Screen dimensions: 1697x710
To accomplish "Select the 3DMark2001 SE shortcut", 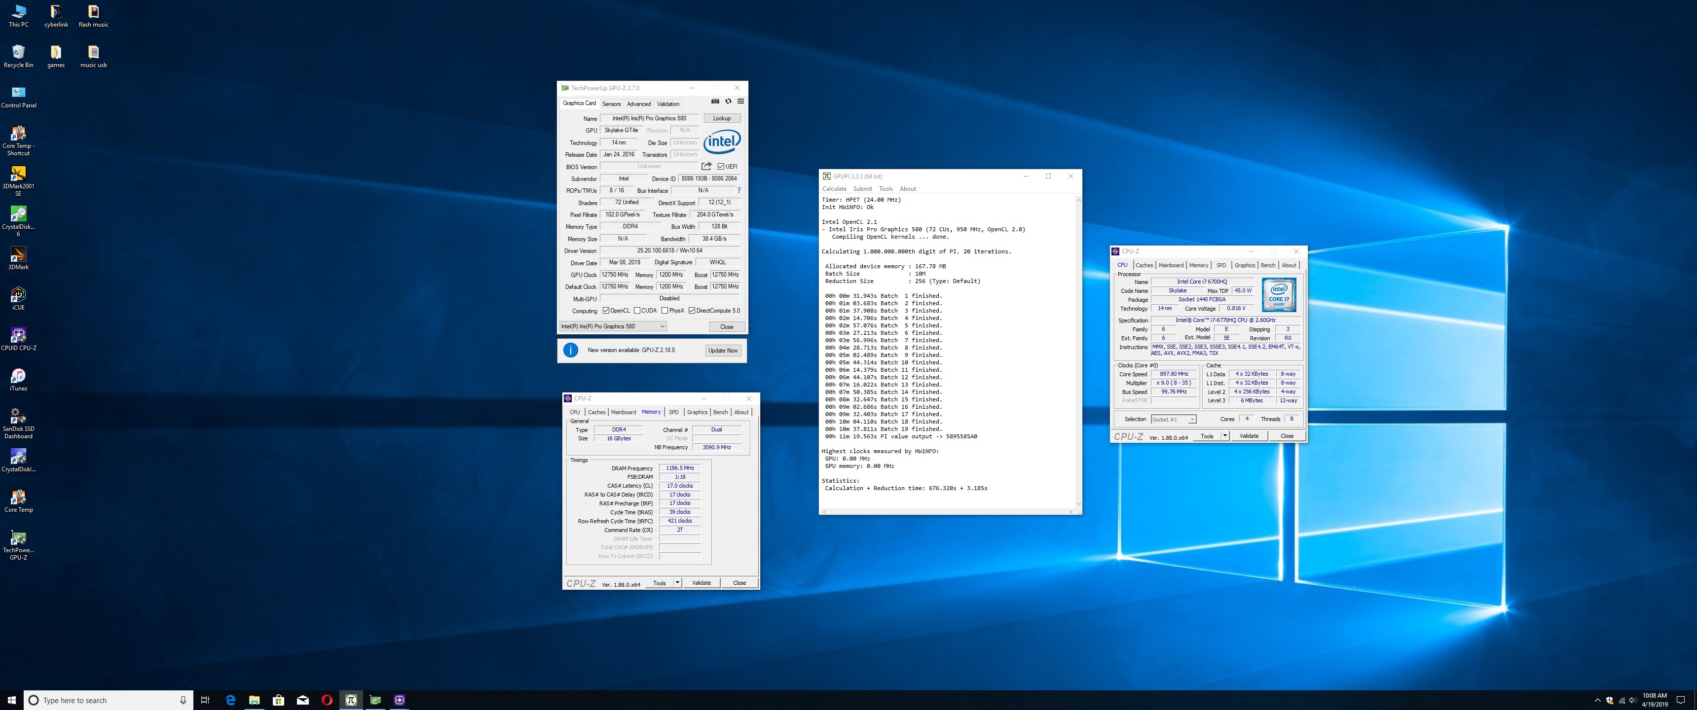I will tap(18, 180).
